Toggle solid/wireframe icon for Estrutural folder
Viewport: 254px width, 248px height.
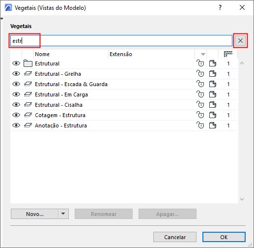[x=213, y=63]
